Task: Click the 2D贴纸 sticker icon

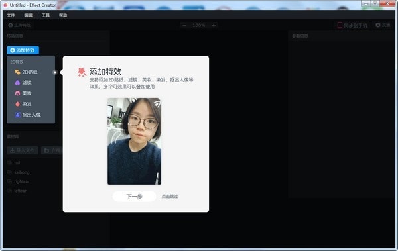Action: pos(17,72)
